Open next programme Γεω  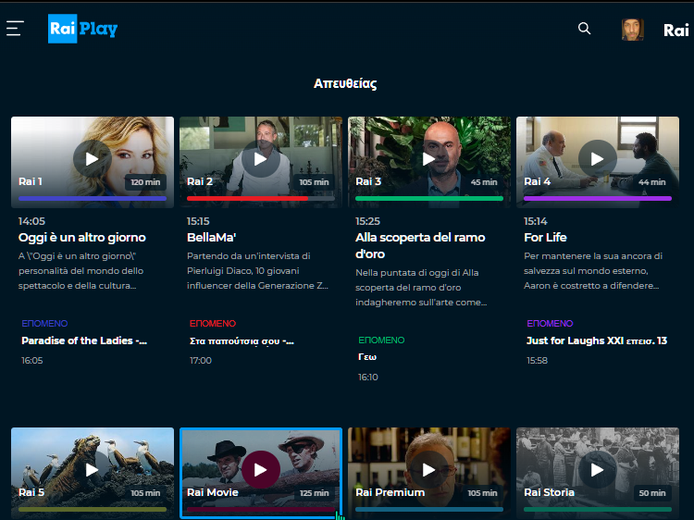tap(367, 357)
